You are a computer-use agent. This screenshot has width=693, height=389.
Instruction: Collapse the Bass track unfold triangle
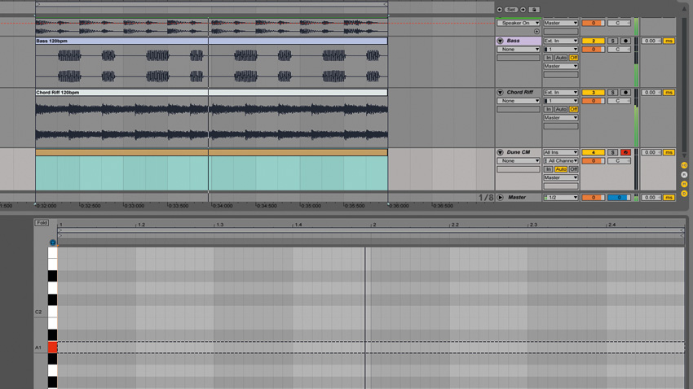pyautogui.click(x=501, y=41)
